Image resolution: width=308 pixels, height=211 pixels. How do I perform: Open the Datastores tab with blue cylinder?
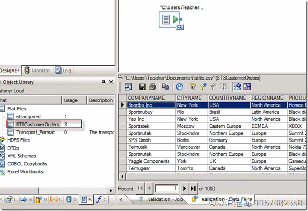point(72,200)
